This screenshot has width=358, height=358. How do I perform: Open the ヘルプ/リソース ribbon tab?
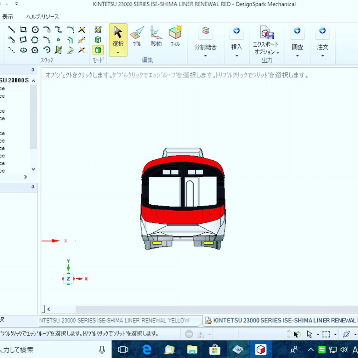tap(43, 17)
